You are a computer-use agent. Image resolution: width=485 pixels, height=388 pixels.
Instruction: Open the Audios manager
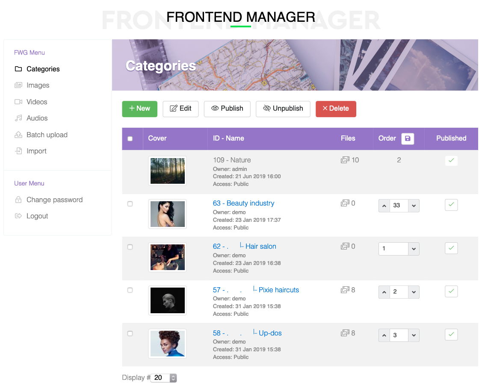pyautogui.click(x=36, y=118)
